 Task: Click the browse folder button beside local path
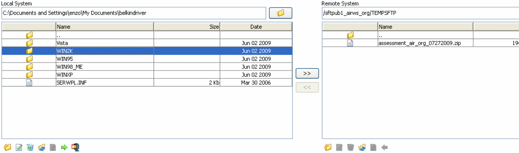pyautogui.click(x=280, y=13)
